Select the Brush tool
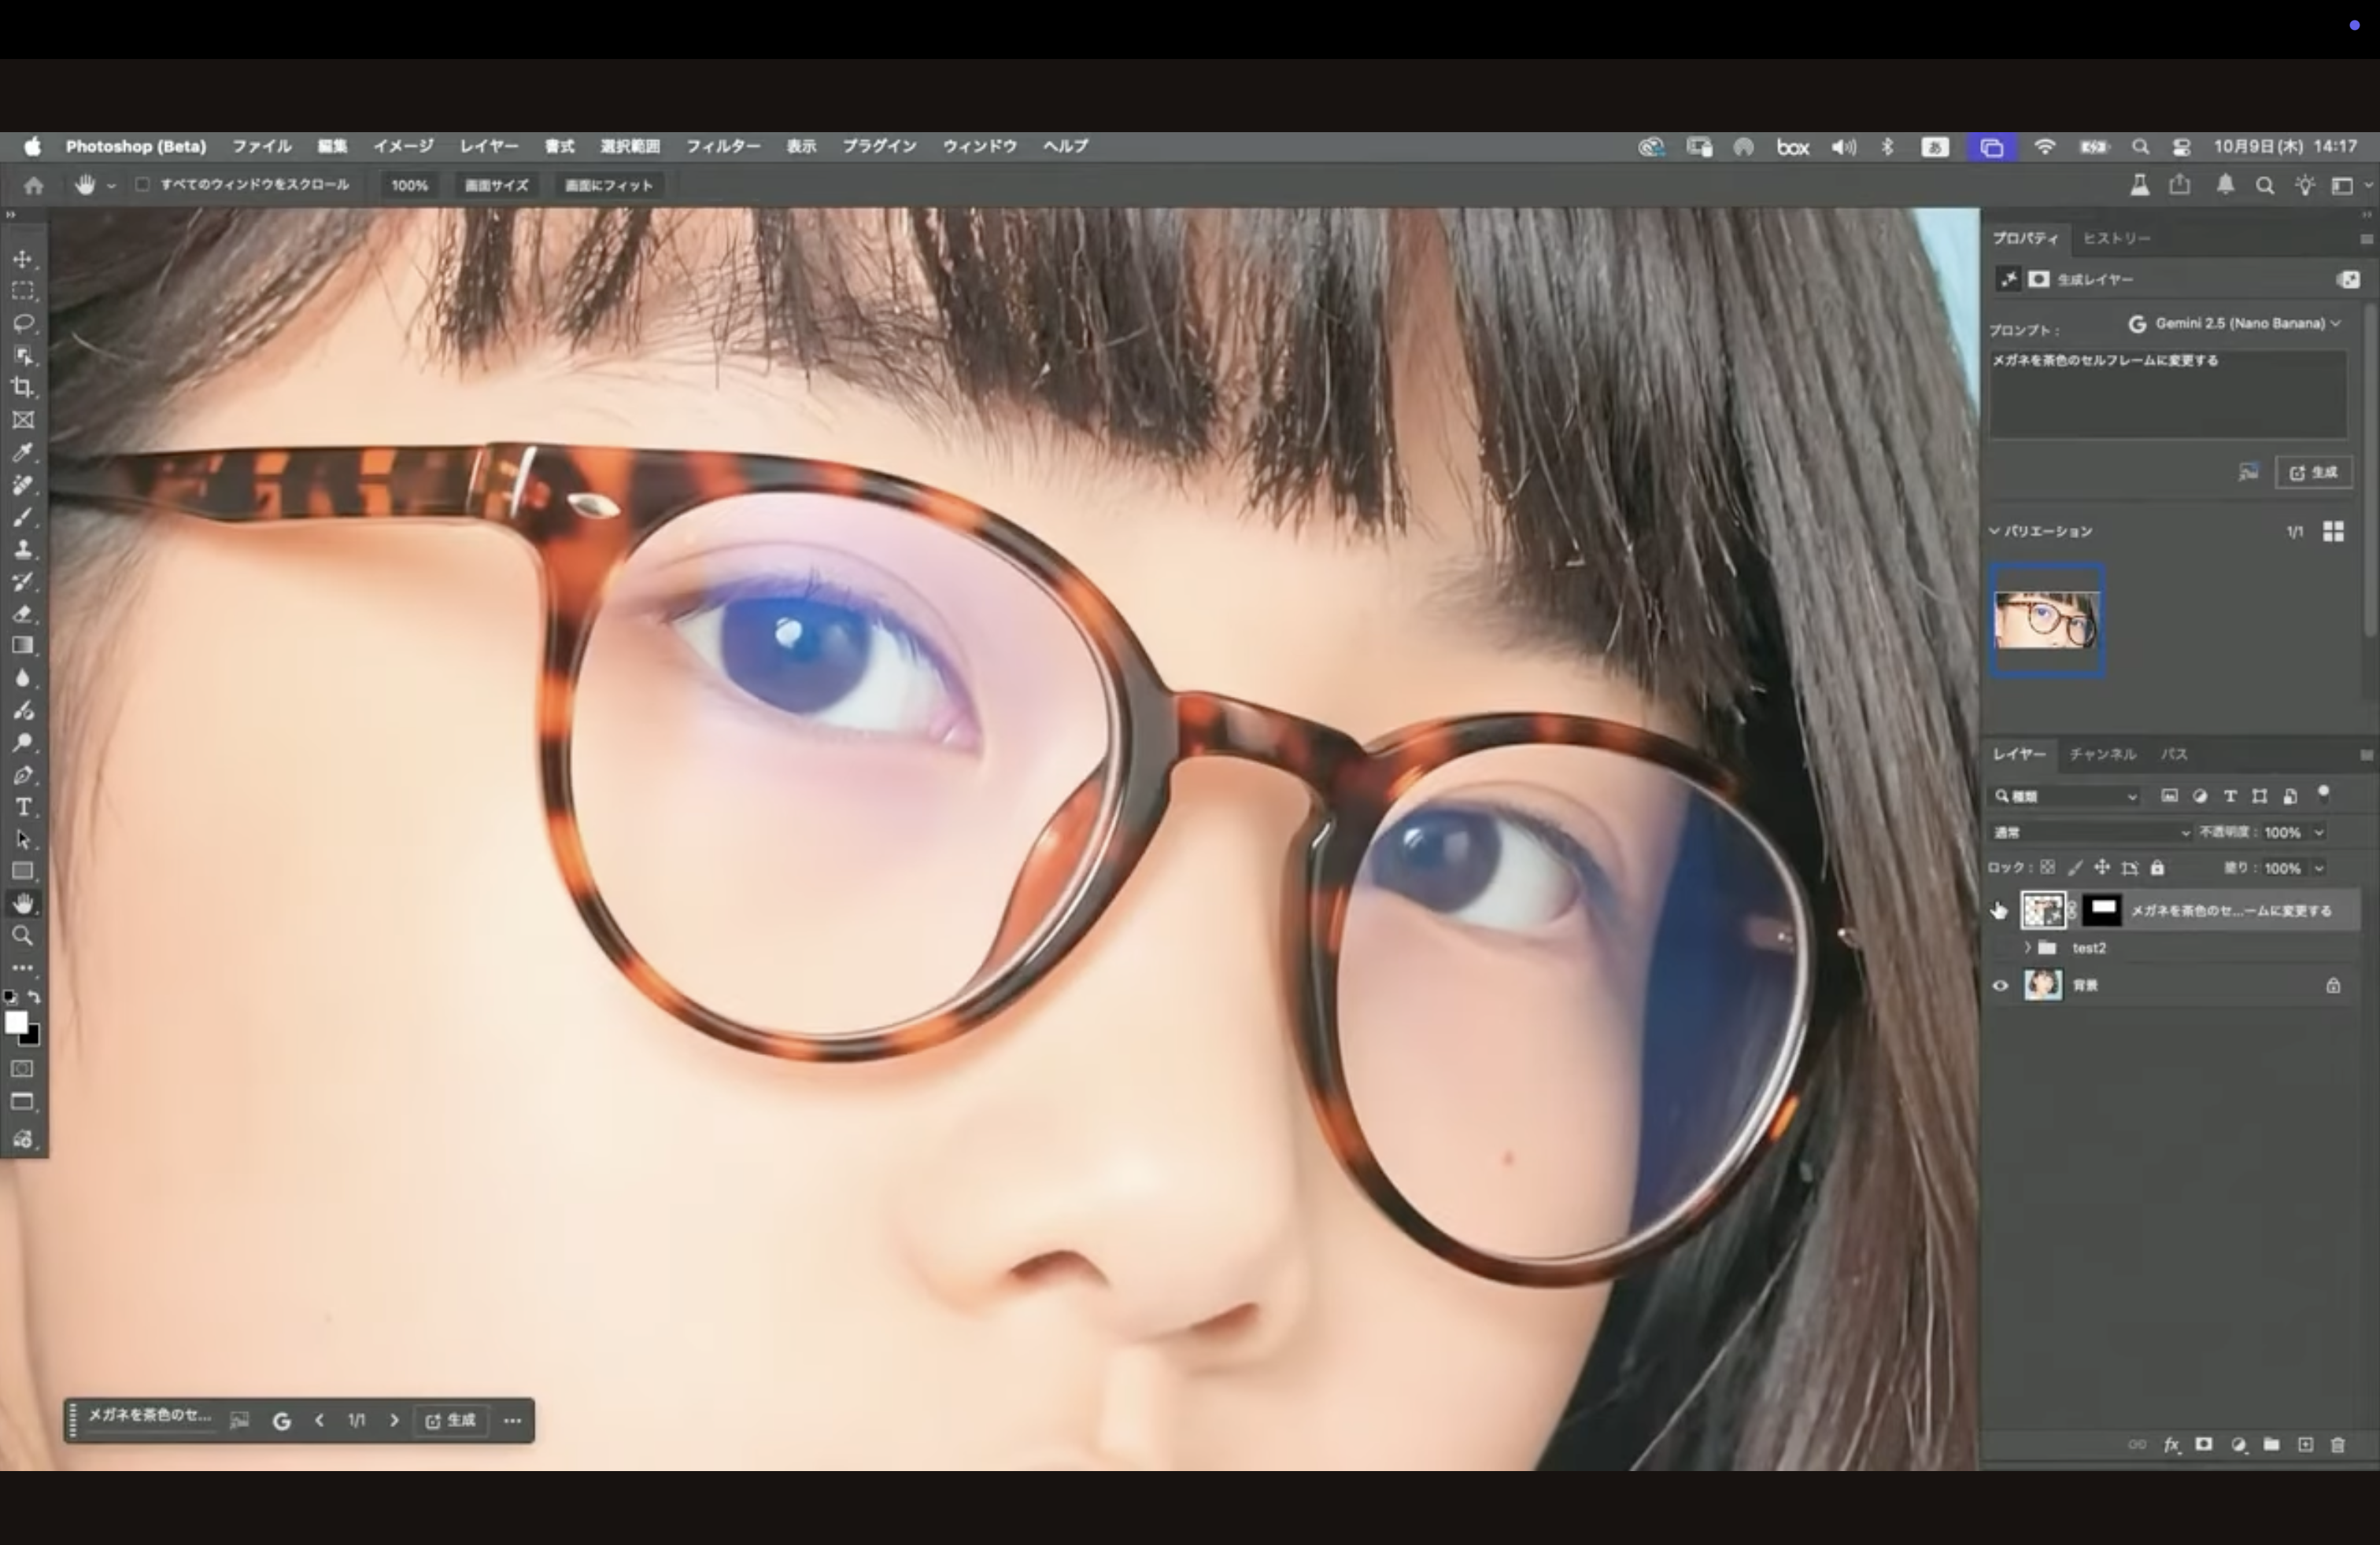Image resolution: width=2380 pixels, height=1545 pixels. 23,517
